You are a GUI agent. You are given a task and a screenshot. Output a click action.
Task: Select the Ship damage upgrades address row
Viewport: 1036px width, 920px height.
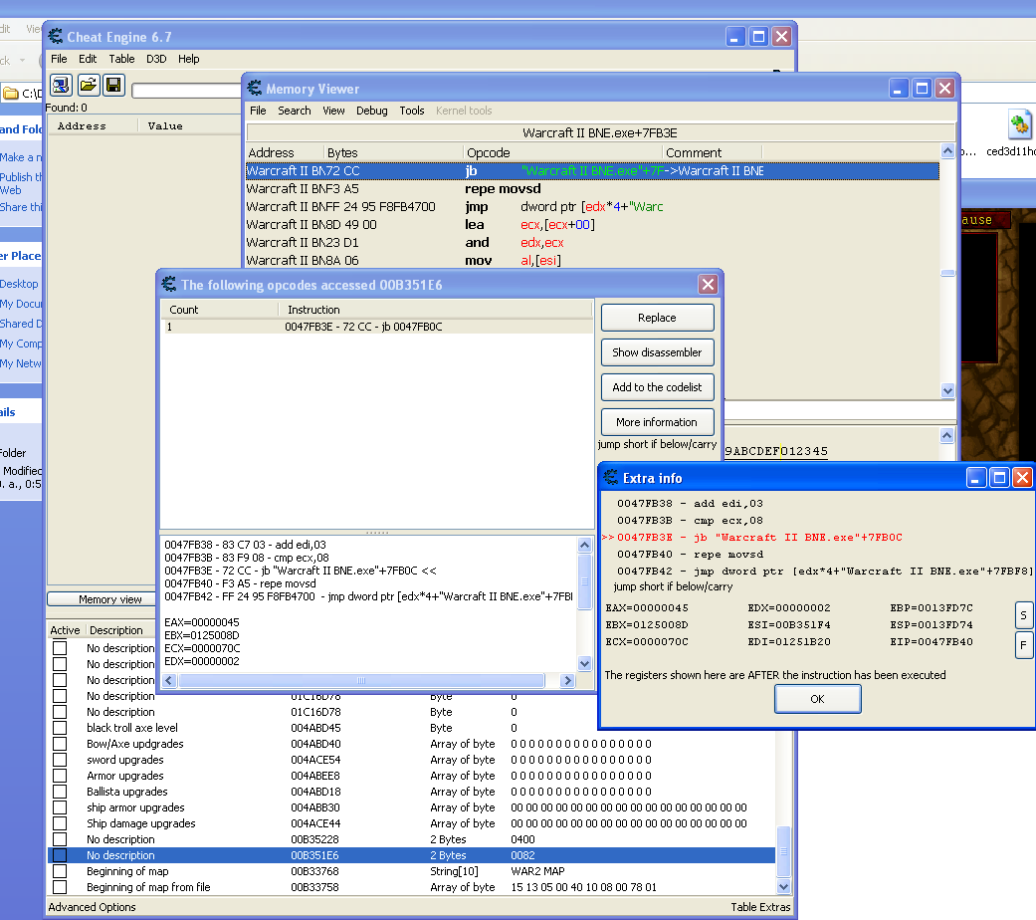coord(315,823)
